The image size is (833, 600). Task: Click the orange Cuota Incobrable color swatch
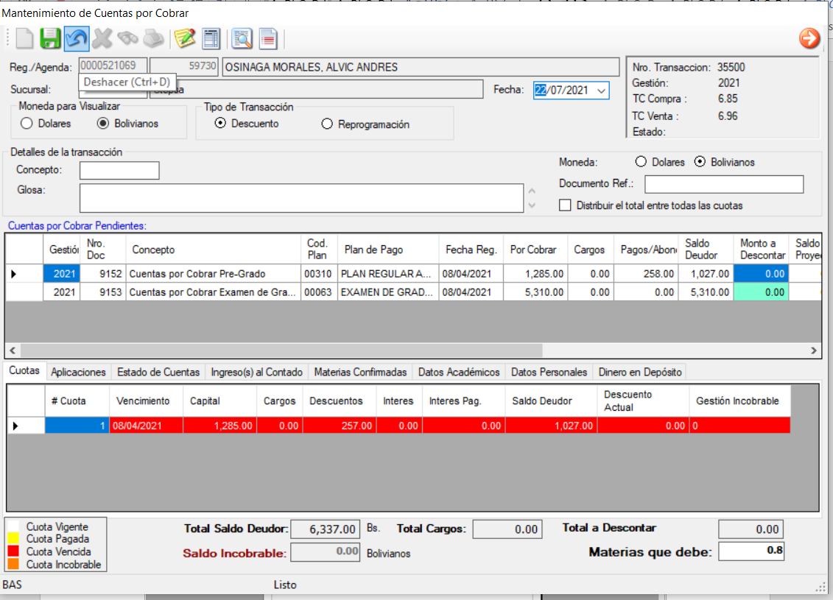(13, 564)
